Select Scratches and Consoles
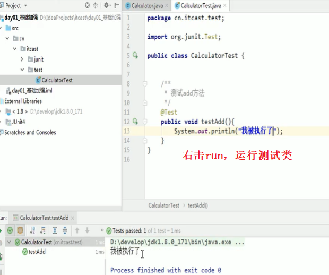Viewport: 329px width, 275px height. pyautogui.click(x=28, y=133)
